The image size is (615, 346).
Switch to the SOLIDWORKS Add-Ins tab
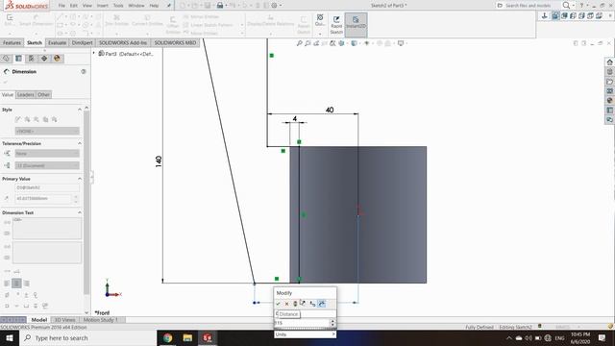(x=123, y=42)
